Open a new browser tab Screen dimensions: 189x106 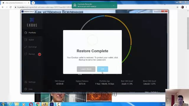(33, 3)
